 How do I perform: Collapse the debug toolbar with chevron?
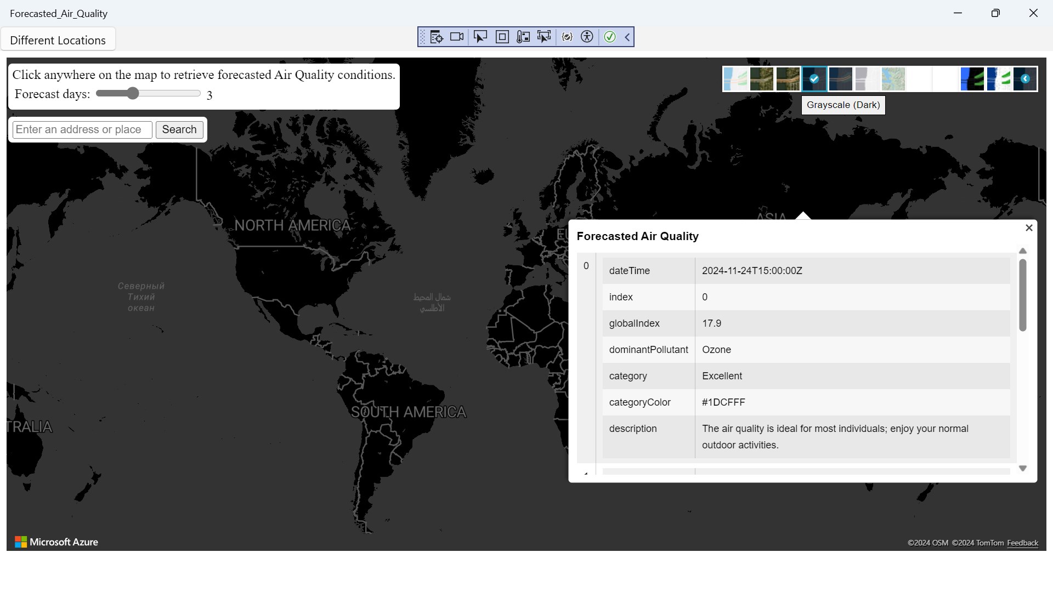click(x=627, y=37)
